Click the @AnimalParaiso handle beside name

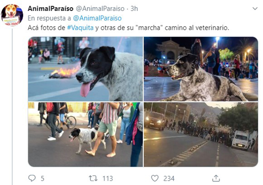100,9
